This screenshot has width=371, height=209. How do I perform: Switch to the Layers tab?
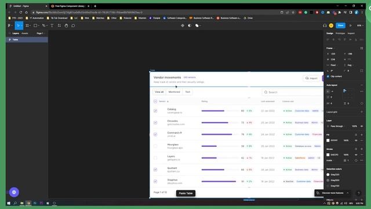(16, 34)
